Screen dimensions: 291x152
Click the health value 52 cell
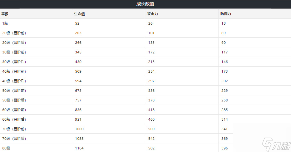pyautogui.click(x=77, y=23)
